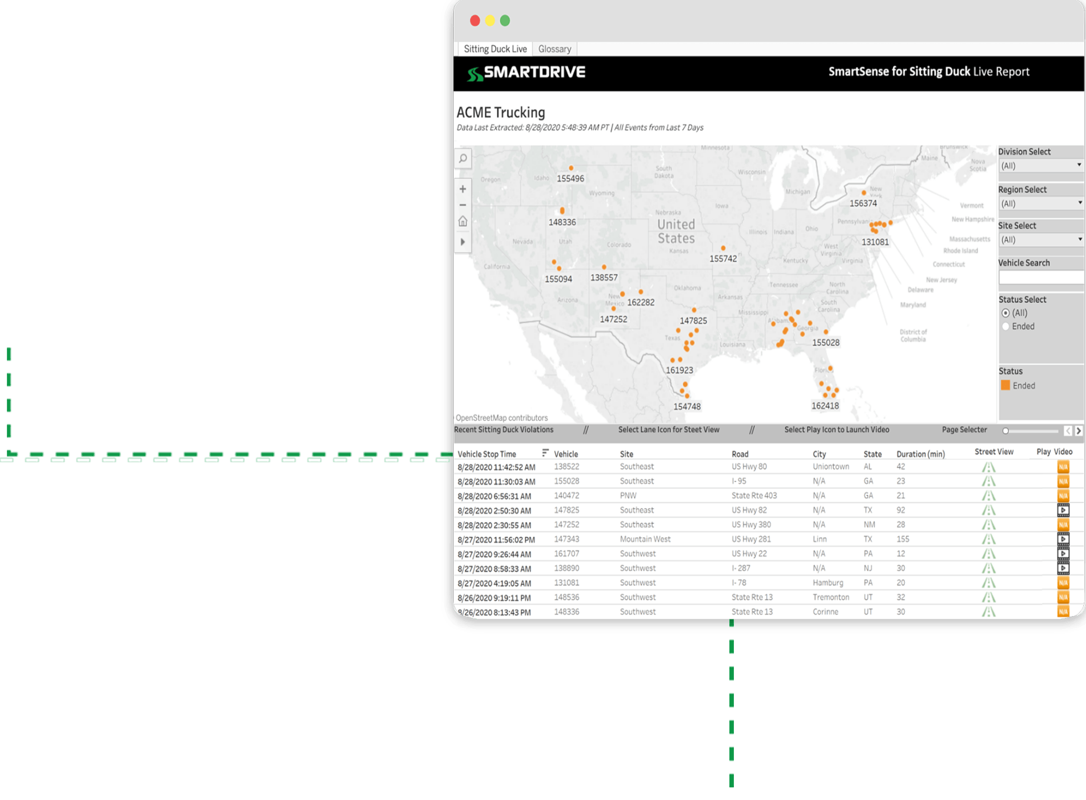
Task: Open street view lane icon for vehicle 148536
Action: click(988, 598)
